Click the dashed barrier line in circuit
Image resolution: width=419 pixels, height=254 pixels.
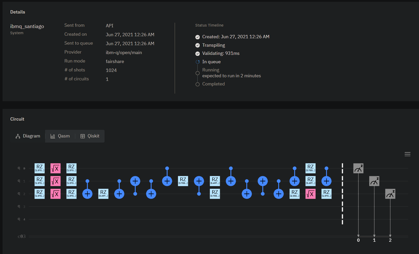pyautogui.click(x=342, y=194)
